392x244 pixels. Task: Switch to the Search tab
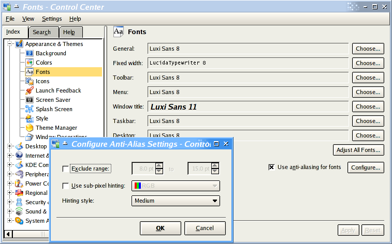(42, 32)
